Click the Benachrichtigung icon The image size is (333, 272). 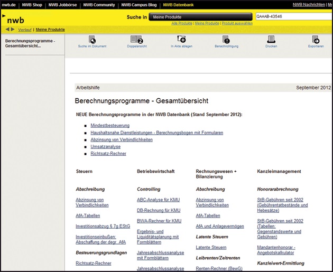point(226,40)
